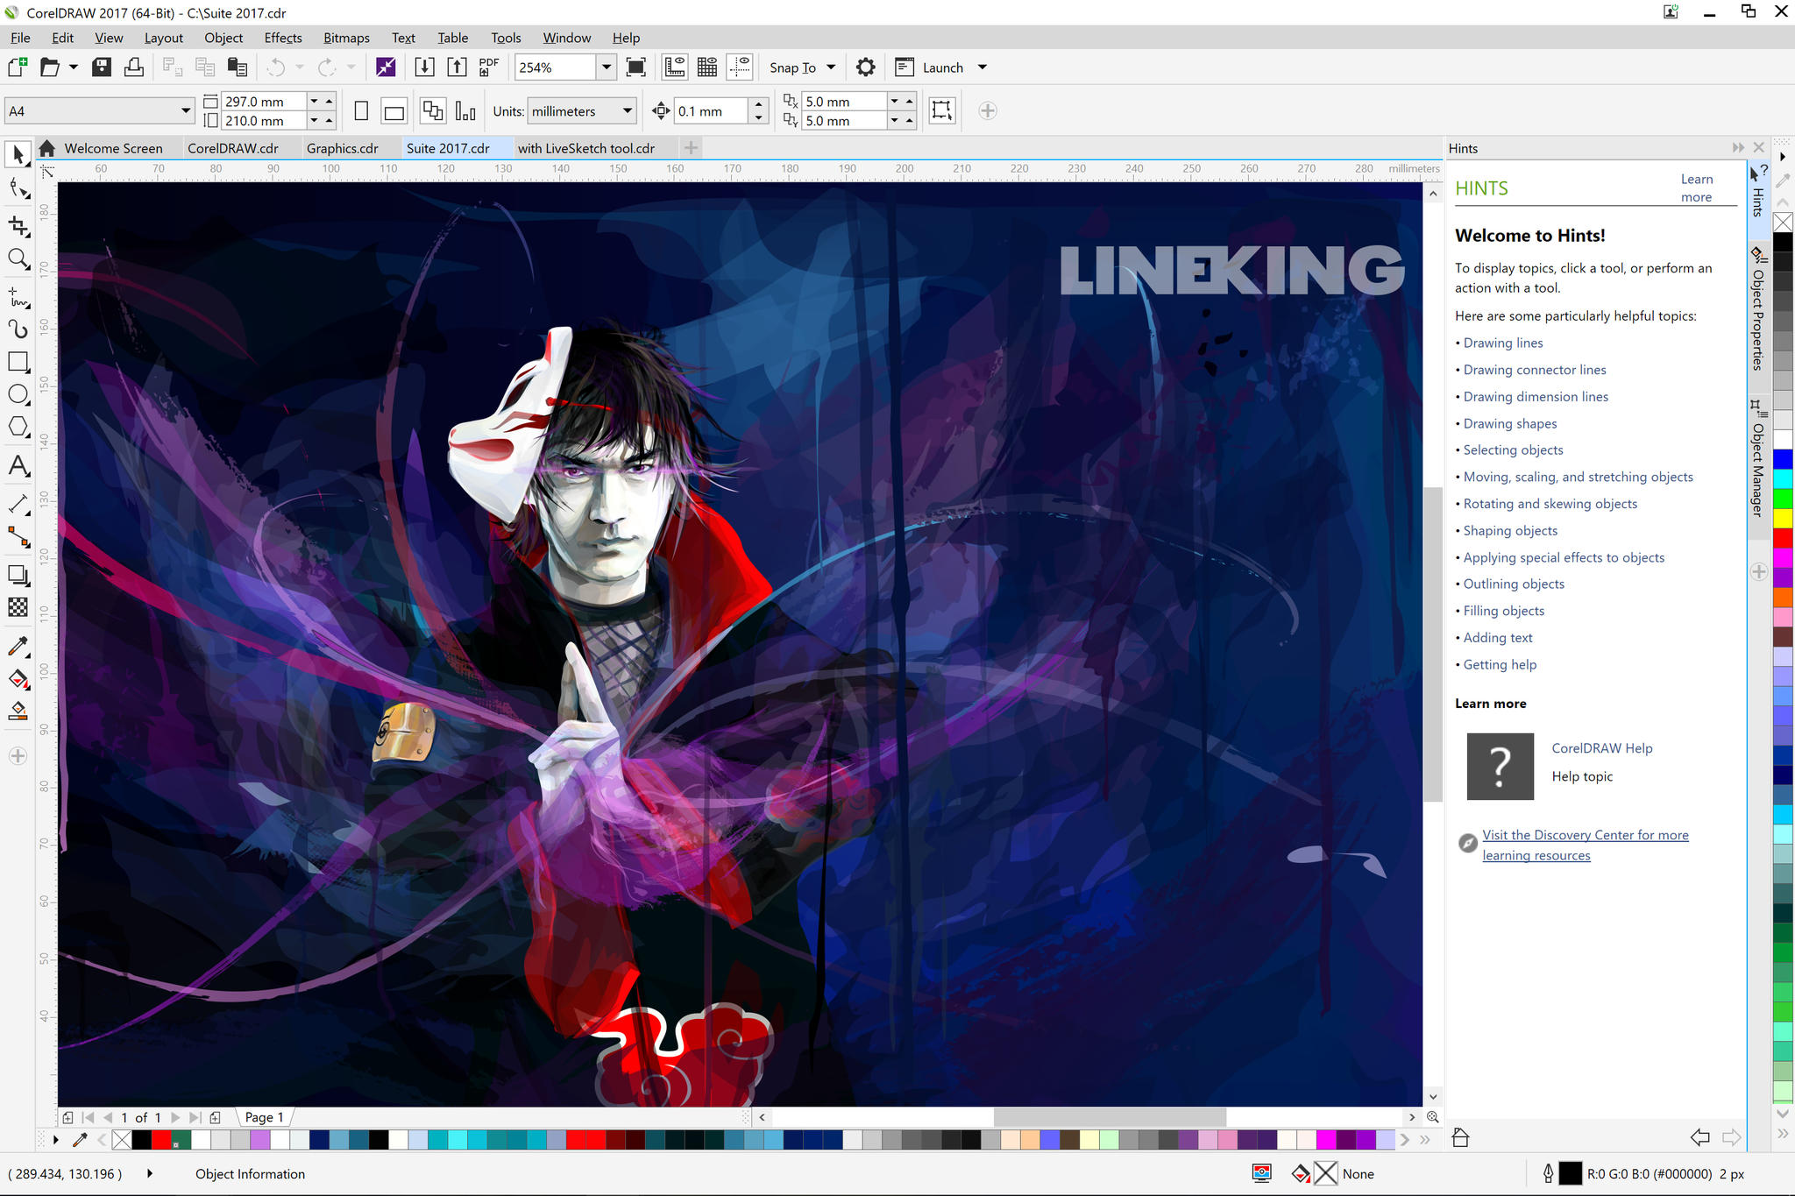Toggle Apply layout to current page
This screenshot has width=1795, height=1196.
tap(466, 111)
